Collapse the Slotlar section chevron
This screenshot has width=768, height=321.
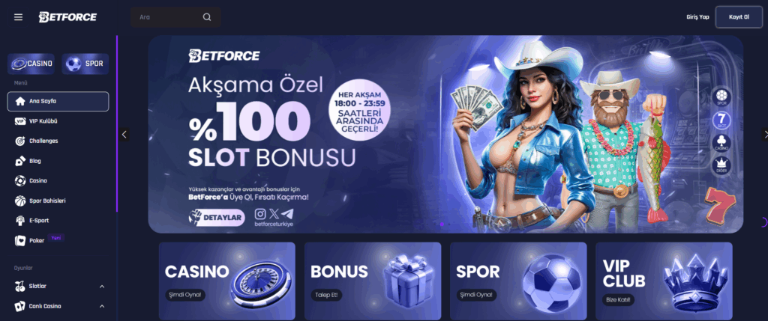[102, 287]
